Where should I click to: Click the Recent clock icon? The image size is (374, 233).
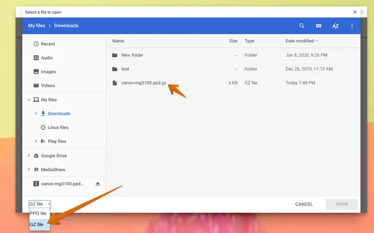(36, 44)
